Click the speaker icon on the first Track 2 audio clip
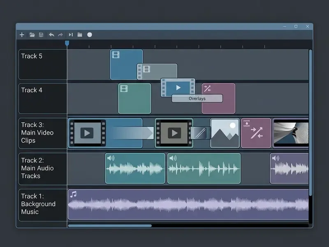Viewport: 329px width, 247px height. [111, 158]
